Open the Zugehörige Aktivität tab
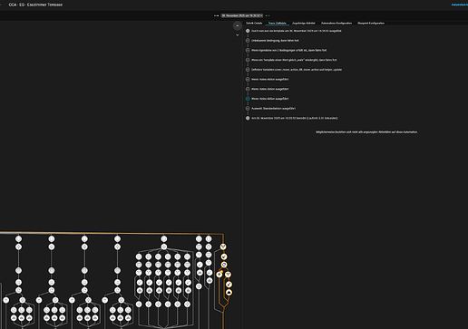Screen dimensions: 468x329 coord(304,23)
